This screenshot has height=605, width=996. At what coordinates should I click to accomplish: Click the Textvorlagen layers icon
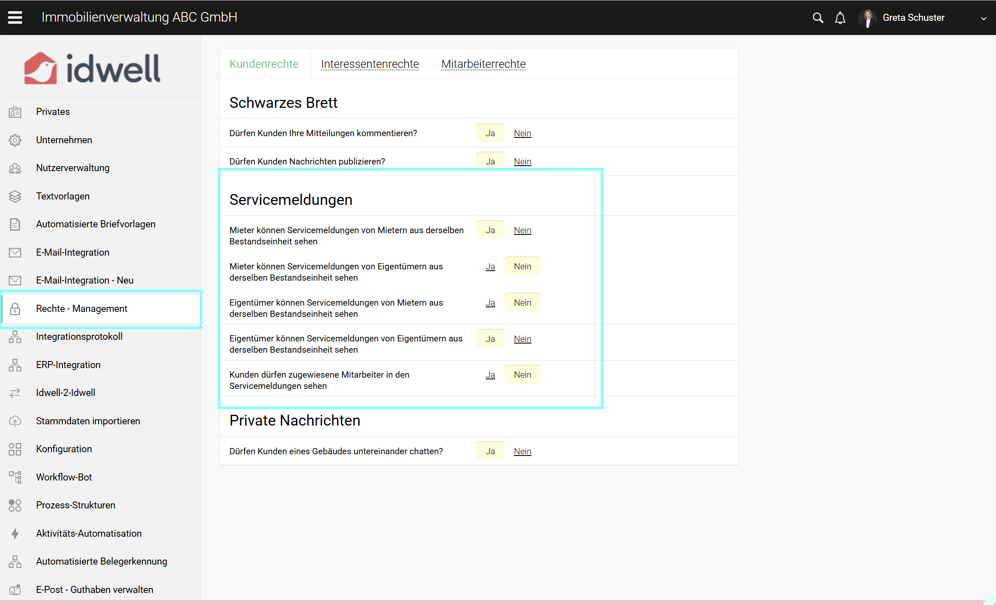click(x=15, y=196)
